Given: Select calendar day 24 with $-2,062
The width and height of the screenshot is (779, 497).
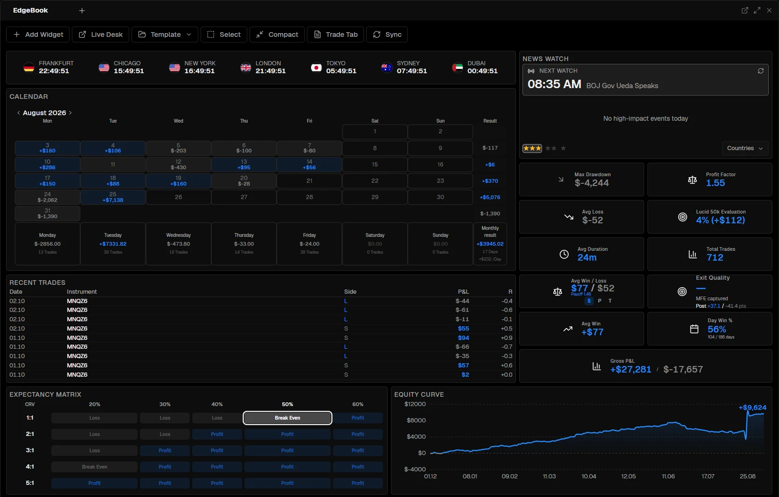Looking at the screenshot, I should click(48, 197).
